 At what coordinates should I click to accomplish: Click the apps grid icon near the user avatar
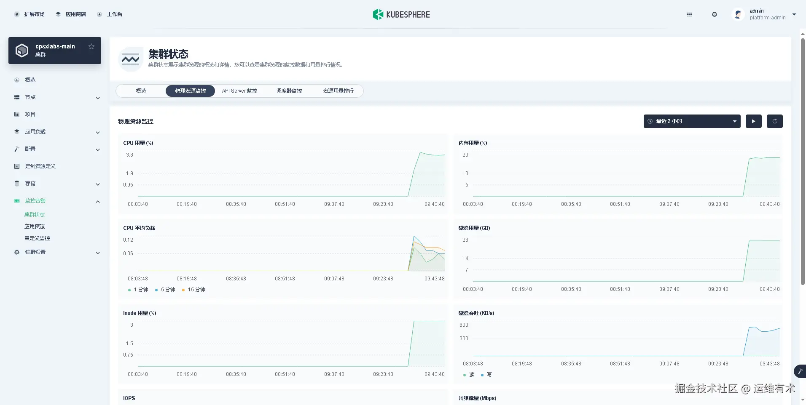[x=689, y=14]
